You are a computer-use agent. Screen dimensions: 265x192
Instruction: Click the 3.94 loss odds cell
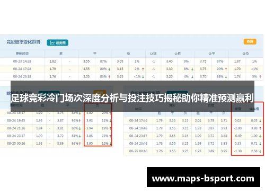click(90, 128)
